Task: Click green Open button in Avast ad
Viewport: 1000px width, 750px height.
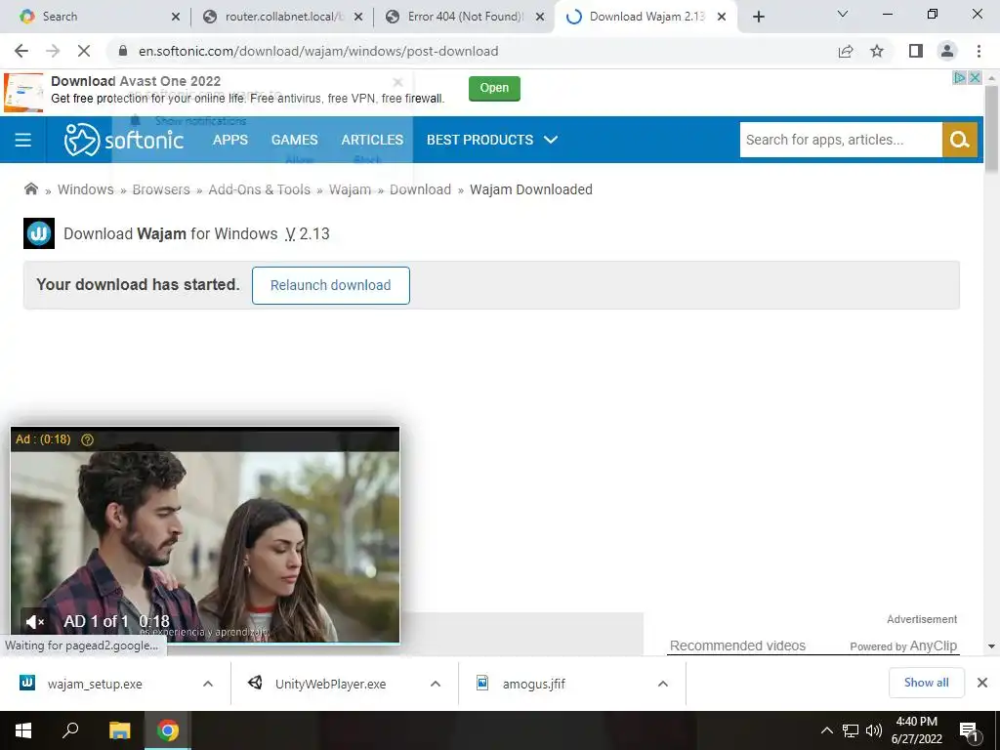Action: [x=494, y=88]
